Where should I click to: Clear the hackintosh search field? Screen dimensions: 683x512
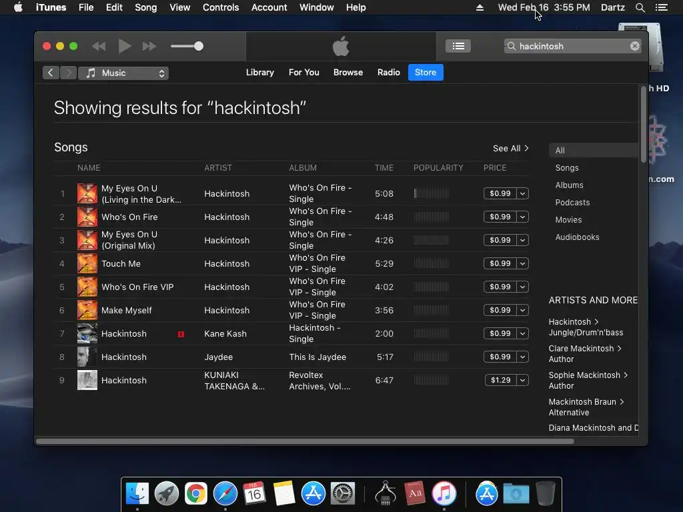[635, 46]
